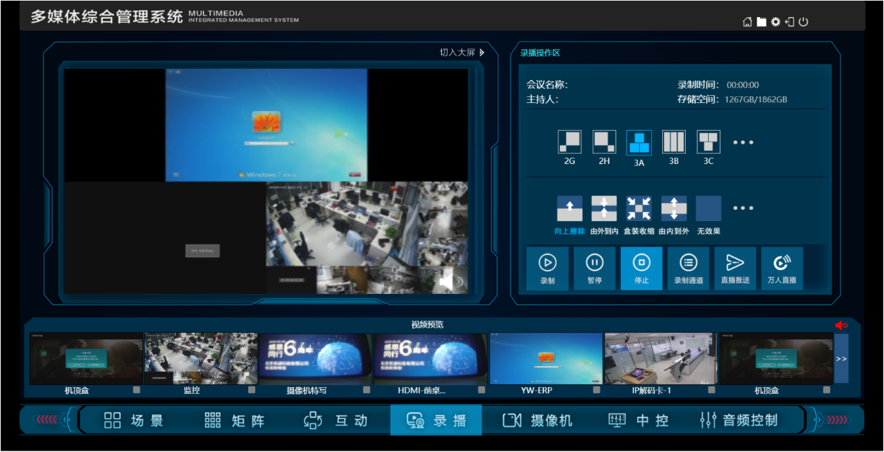
Task: Click the home icon in the header
Action: pos(747,22)
